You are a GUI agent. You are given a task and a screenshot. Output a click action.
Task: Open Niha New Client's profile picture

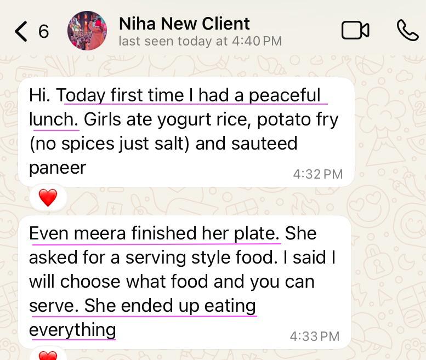(87, 31)
